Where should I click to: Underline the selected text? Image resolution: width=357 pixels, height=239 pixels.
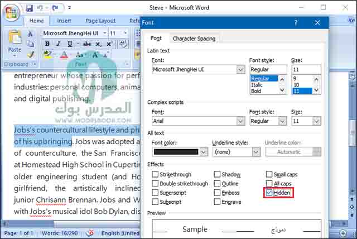coord(70,44)
